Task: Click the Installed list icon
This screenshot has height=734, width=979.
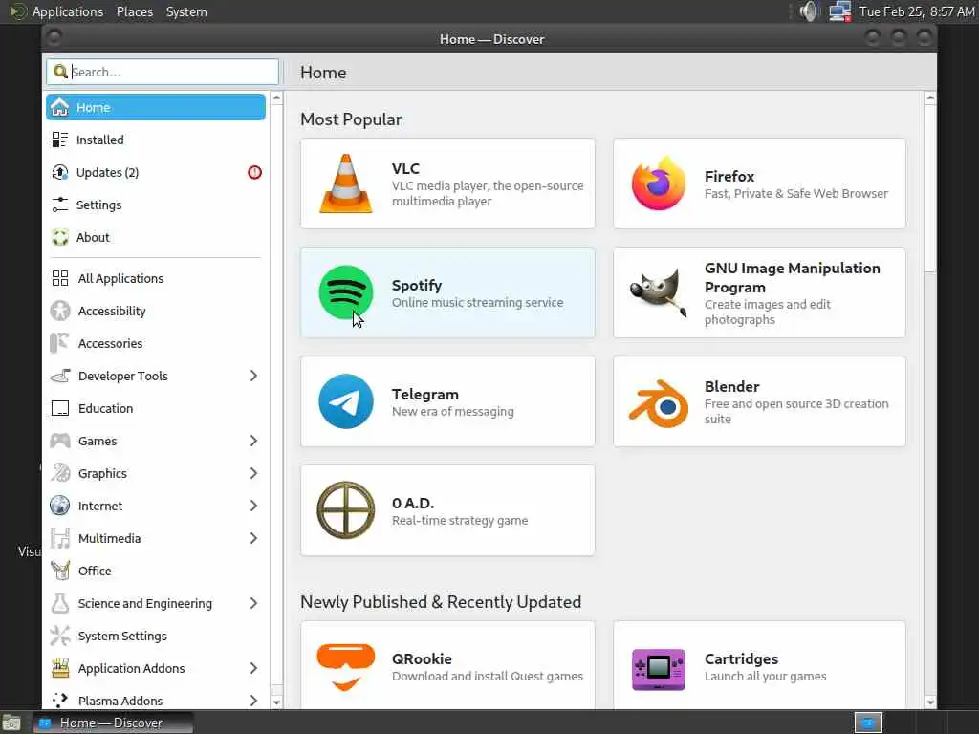Action: pos(60,140)
